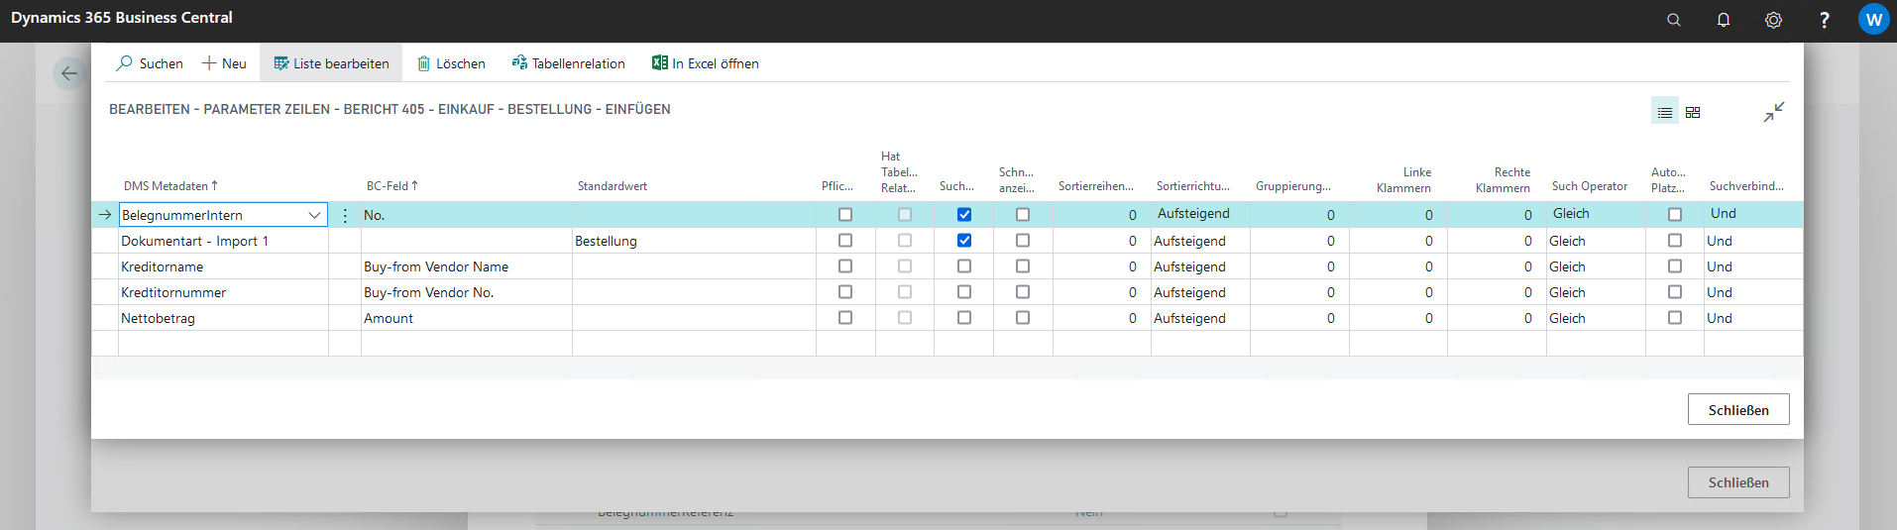Enable Pflicht checkbox on Kreditorname row
Screen dimensions: 1897x530
pos(845,266)
